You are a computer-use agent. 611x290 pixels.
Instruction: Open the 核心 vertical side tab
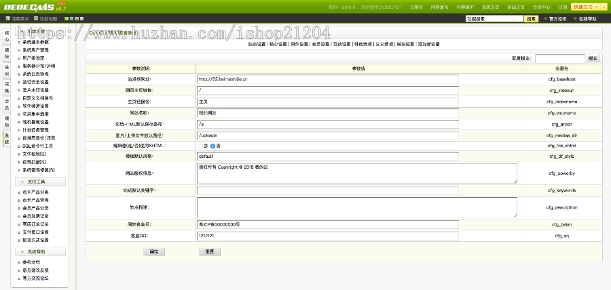(7, 37)
